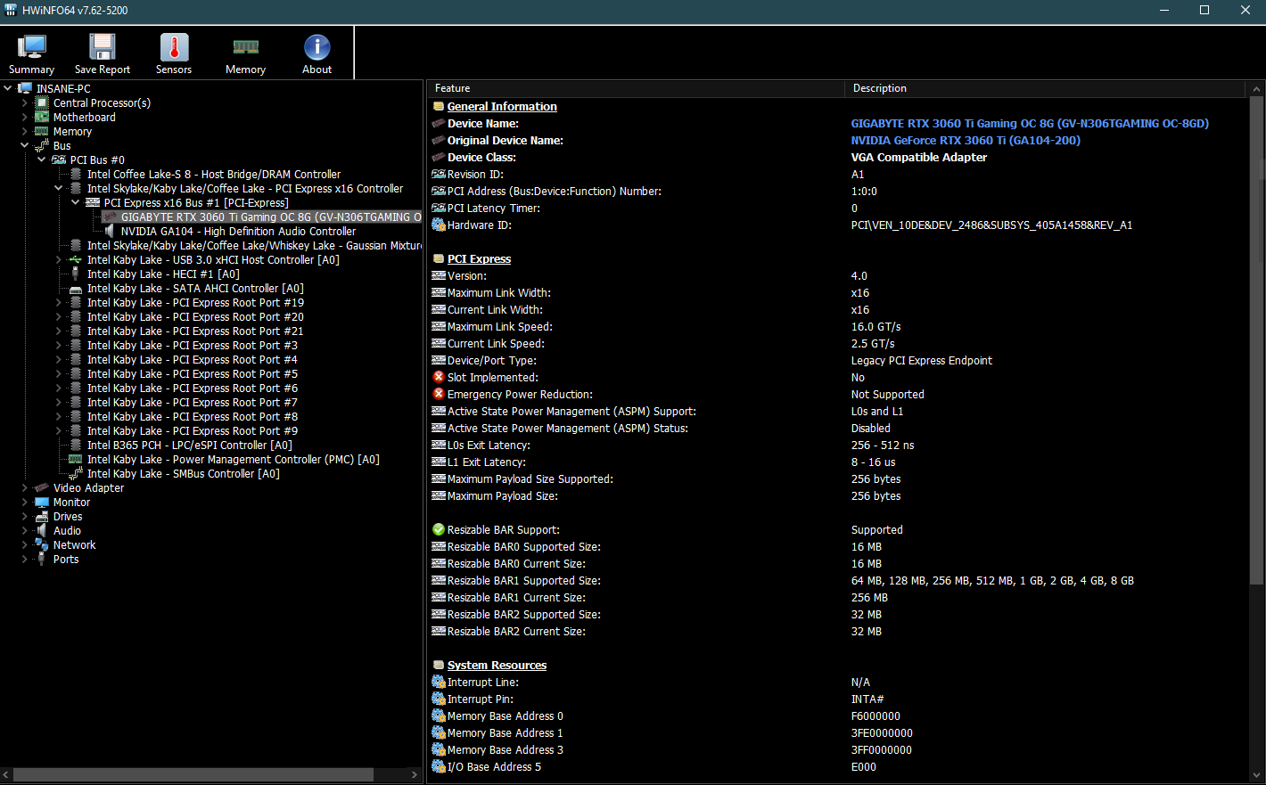This screenshot has width=1266, height=785.
Task: Expand the Network node
Action: click(x=25, y=544)
